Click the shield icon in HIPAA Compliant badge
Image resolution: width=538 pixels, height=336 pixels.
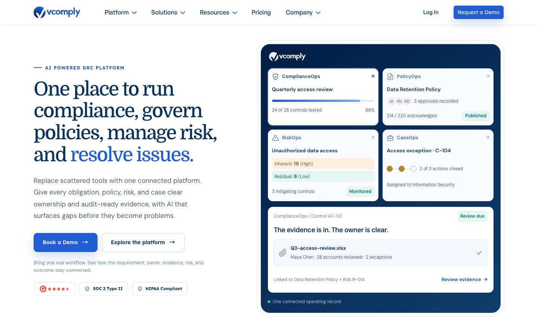140,289
